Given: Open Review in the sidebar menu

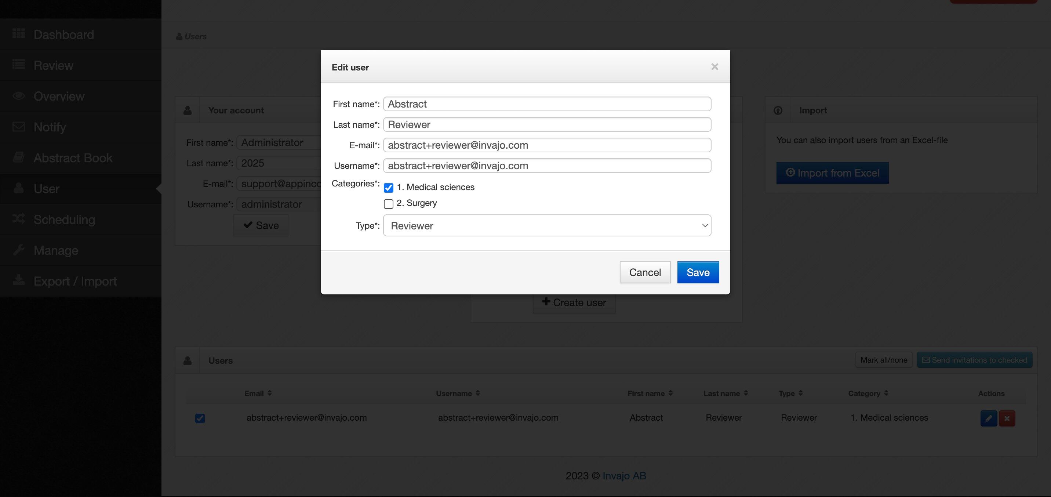Looking at the screenshot, I should (x=54, y=65).
